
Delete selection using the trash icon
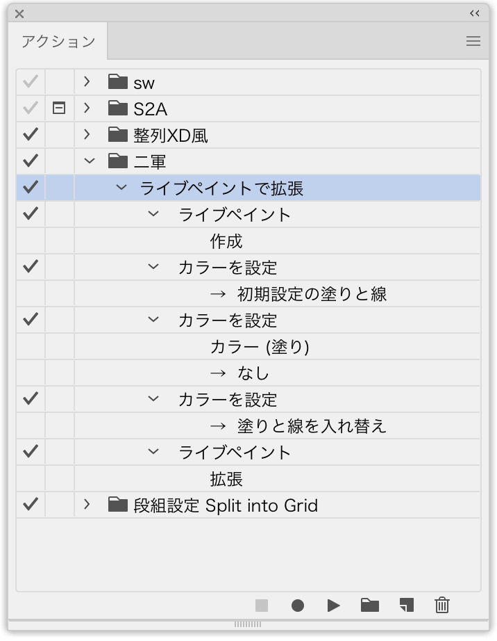click(442, 606)
